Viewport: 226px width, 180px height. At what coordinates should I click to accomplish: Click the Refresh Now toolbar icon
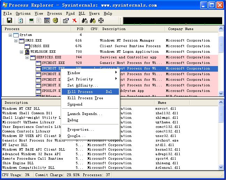21,21
